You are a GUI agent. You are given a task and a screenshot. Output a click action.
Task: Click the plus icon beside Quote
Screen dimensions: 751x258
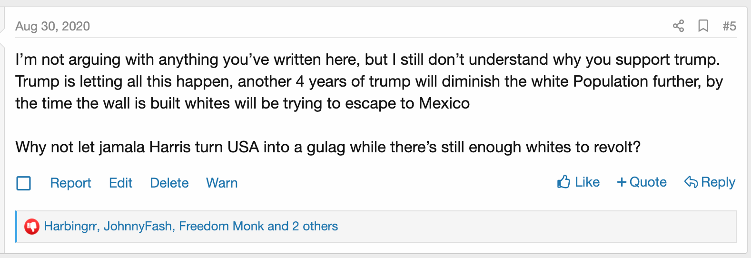[x=622, y=182]
